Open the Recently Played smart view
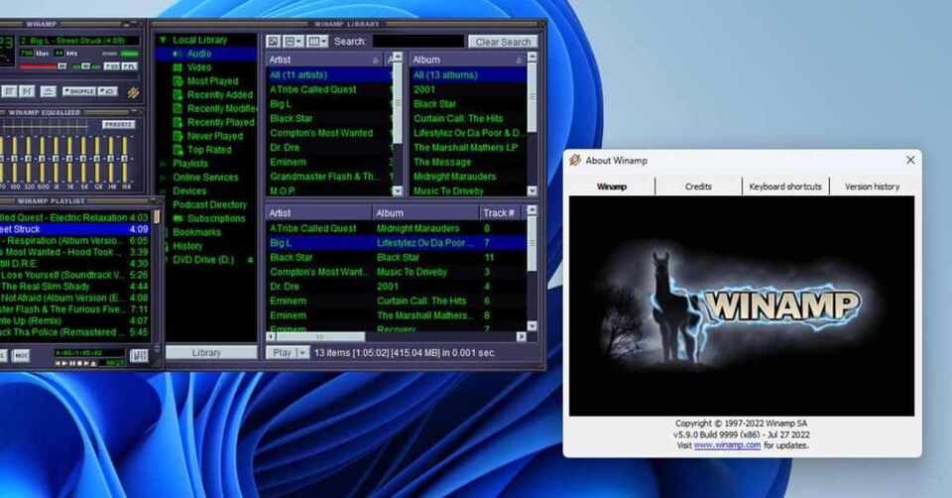The width and height of the screenshot is (952, 498). click(x=220, y=122)
